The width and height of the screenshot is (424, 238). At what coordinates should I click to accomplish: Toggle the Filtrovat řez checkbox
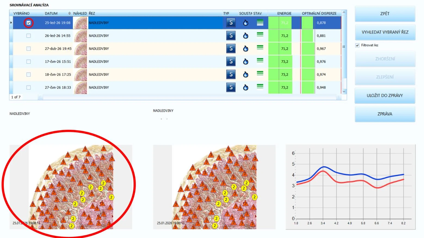coord(357,45)
